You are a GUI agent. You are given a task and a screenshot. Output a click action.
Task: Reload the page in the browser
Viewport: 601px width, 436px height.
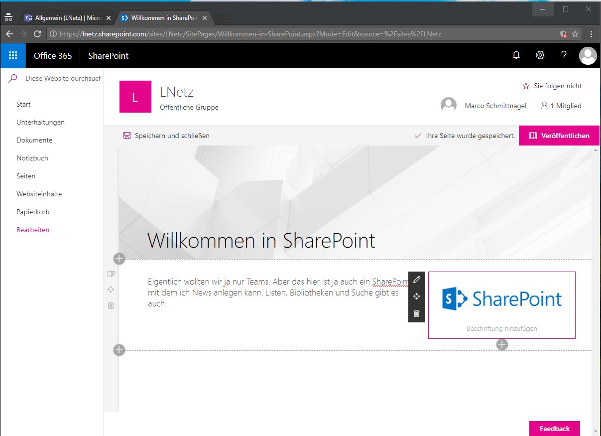point(37,34)
